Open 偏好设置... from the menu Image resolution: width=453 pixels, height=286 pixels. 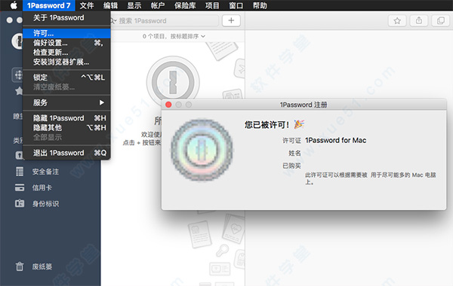pyautogui.click(x=66, y=43)
